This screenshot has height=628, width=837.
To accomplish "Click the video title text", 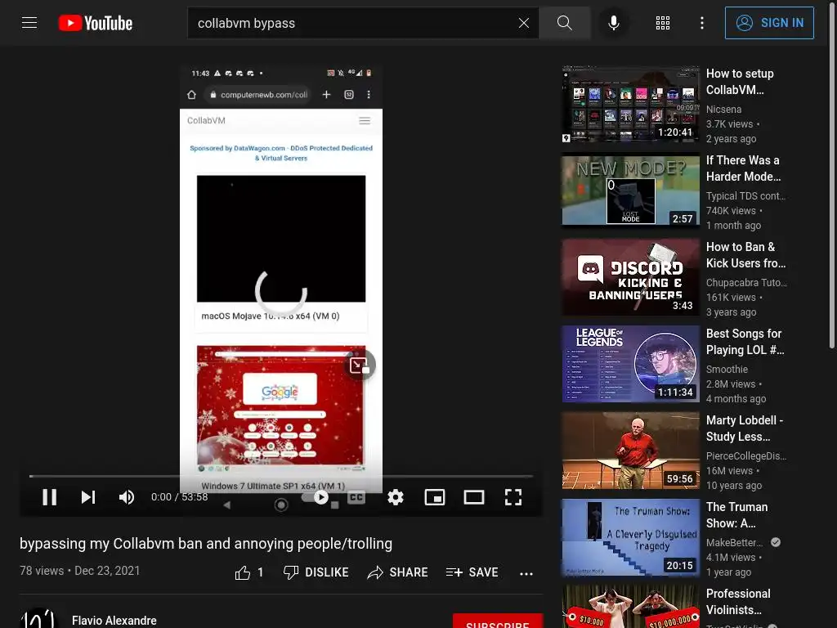I will [206, 544].
